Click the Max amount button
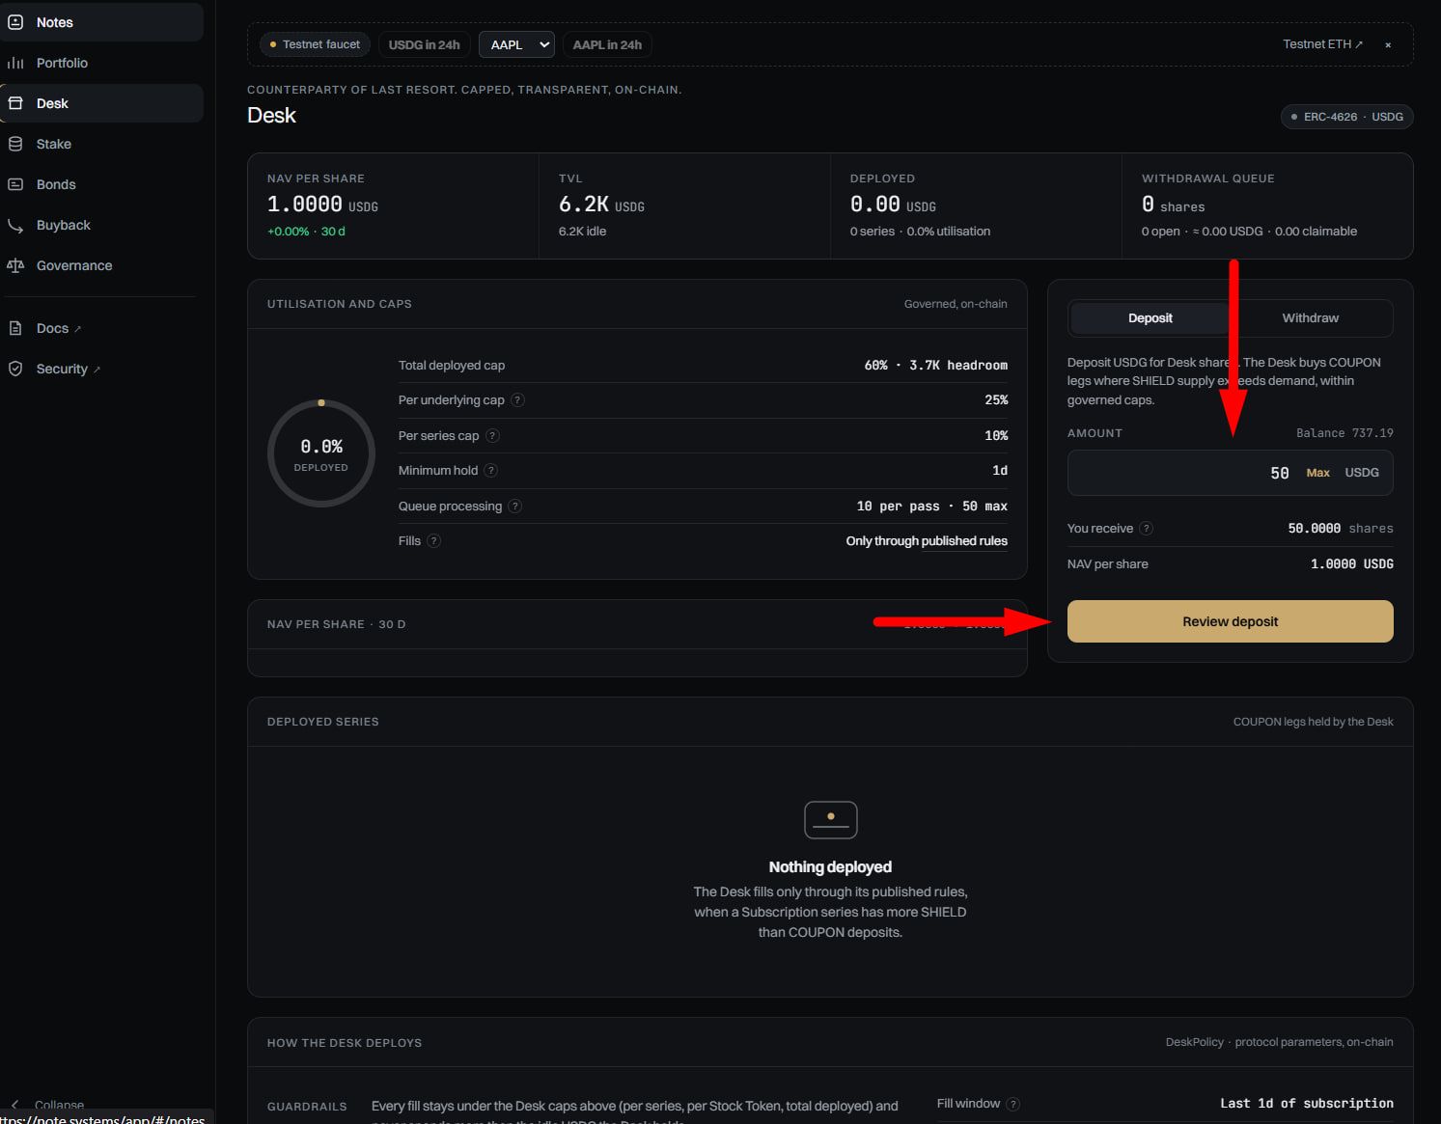The image size is (1441, 1124). click(1317, 473)
